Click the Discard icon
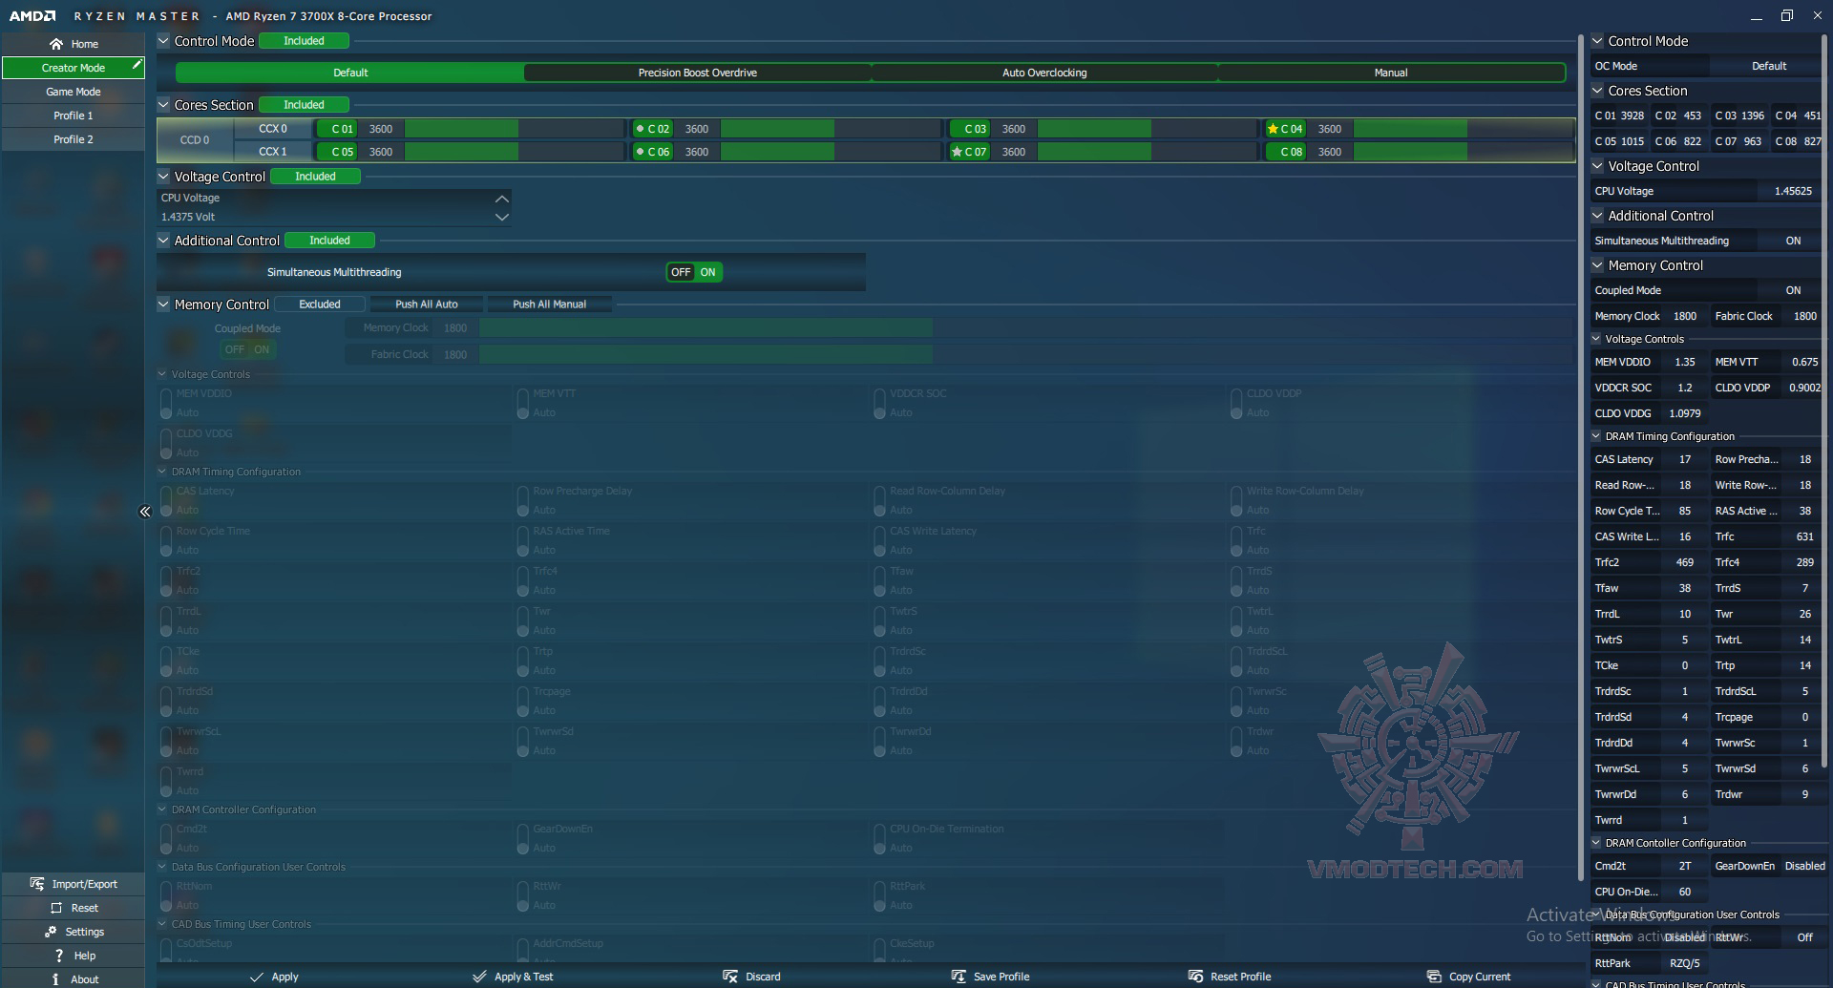 730,977
